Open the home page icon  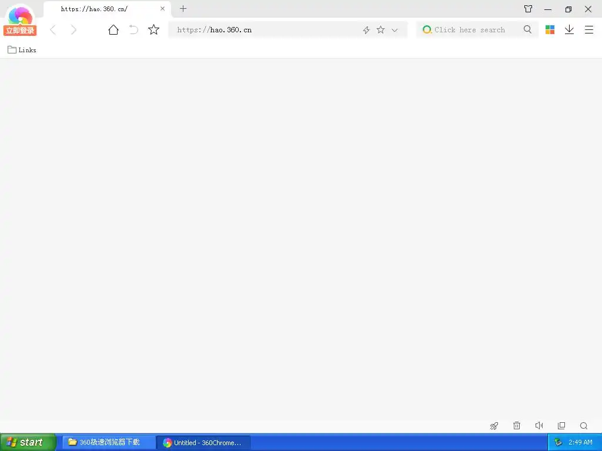[x=113, y=30]
